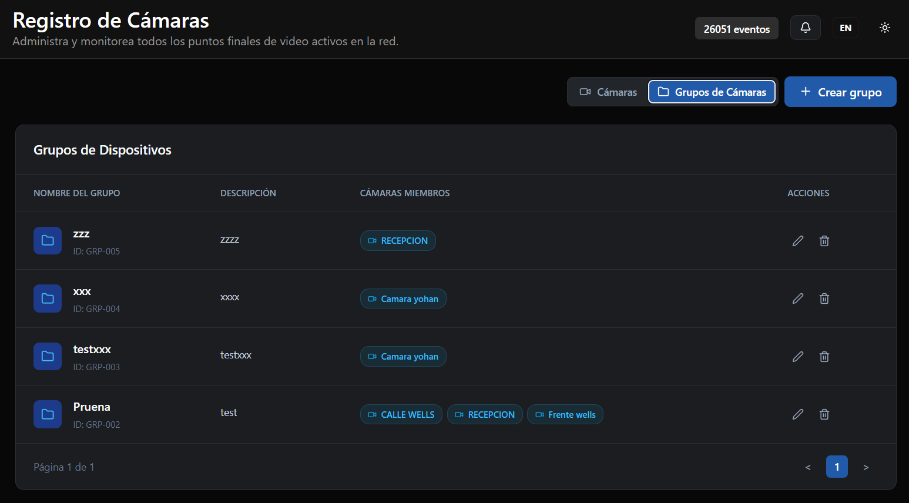Edit the Pruena group with pencil icon
This screenshot has width=909, height=503.
tap(798, 414)
